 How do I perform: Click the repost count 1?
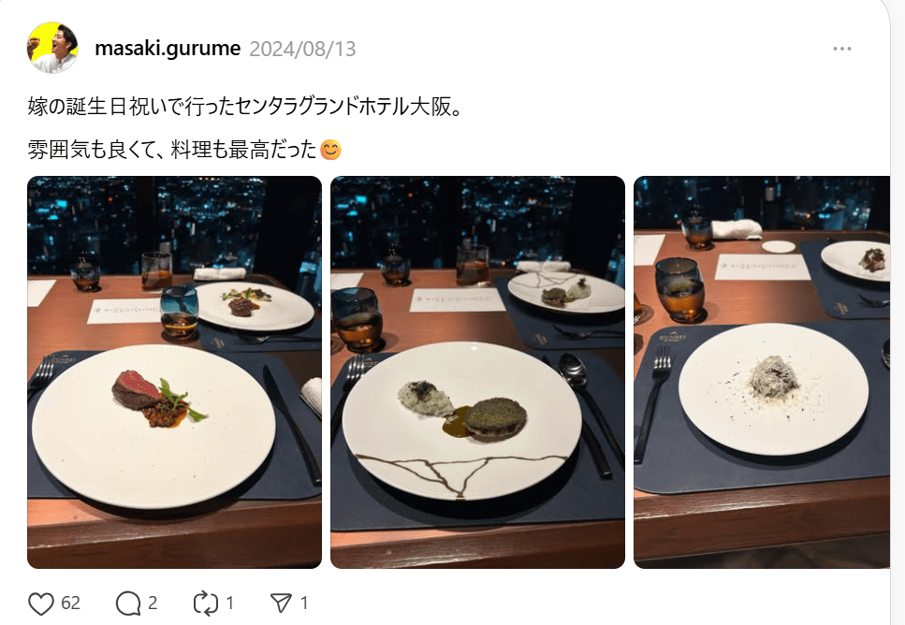[229, 603]
